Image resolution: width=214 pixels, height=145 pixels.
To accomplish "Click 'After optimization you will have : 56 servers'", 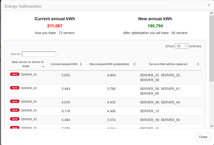I will click(x=155, y=33).
